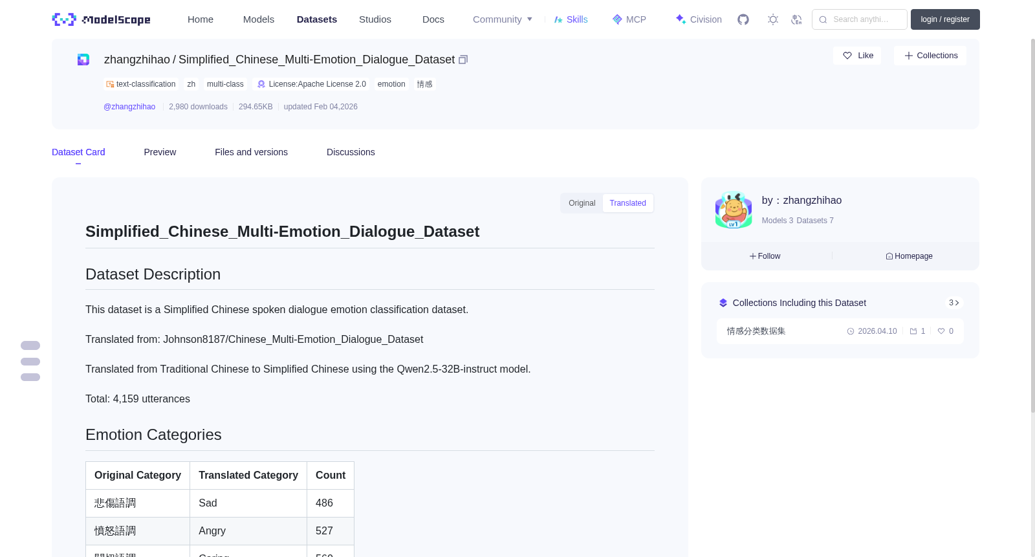The height and width of the screenshot is (557, 1035).
Task: Switch language with the translate icon
Action: tap(796, 19)
